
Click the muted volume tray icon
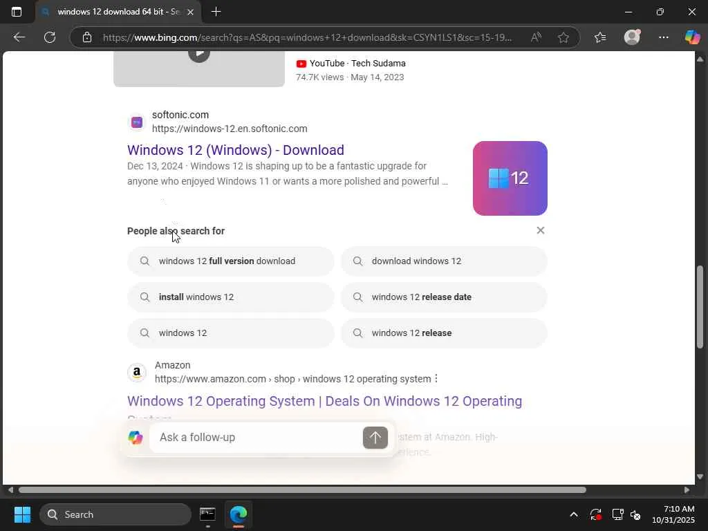click(635, 514)
